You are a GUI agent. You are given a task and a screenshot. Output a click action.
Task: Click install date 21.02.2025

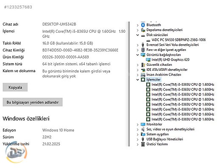(x=51, y=144)
